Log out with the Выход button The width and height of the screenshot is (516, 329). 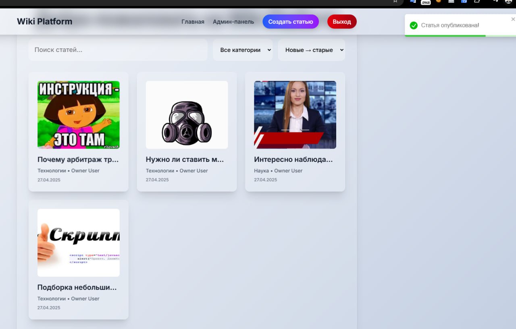[x=342, y=22]
